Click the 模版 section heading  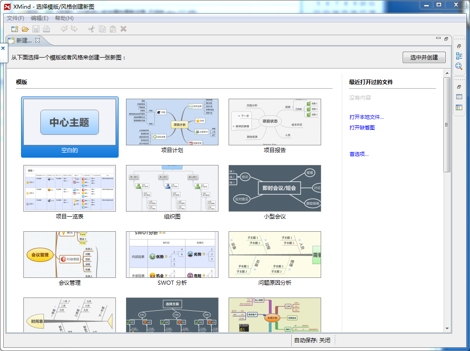22,82
